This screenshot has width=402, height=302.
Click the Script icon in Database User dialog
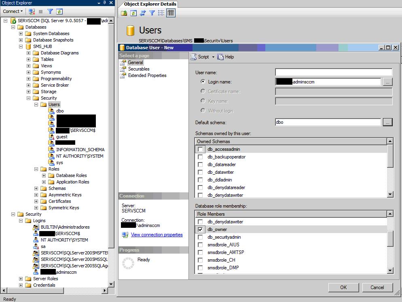coord(194,57)
